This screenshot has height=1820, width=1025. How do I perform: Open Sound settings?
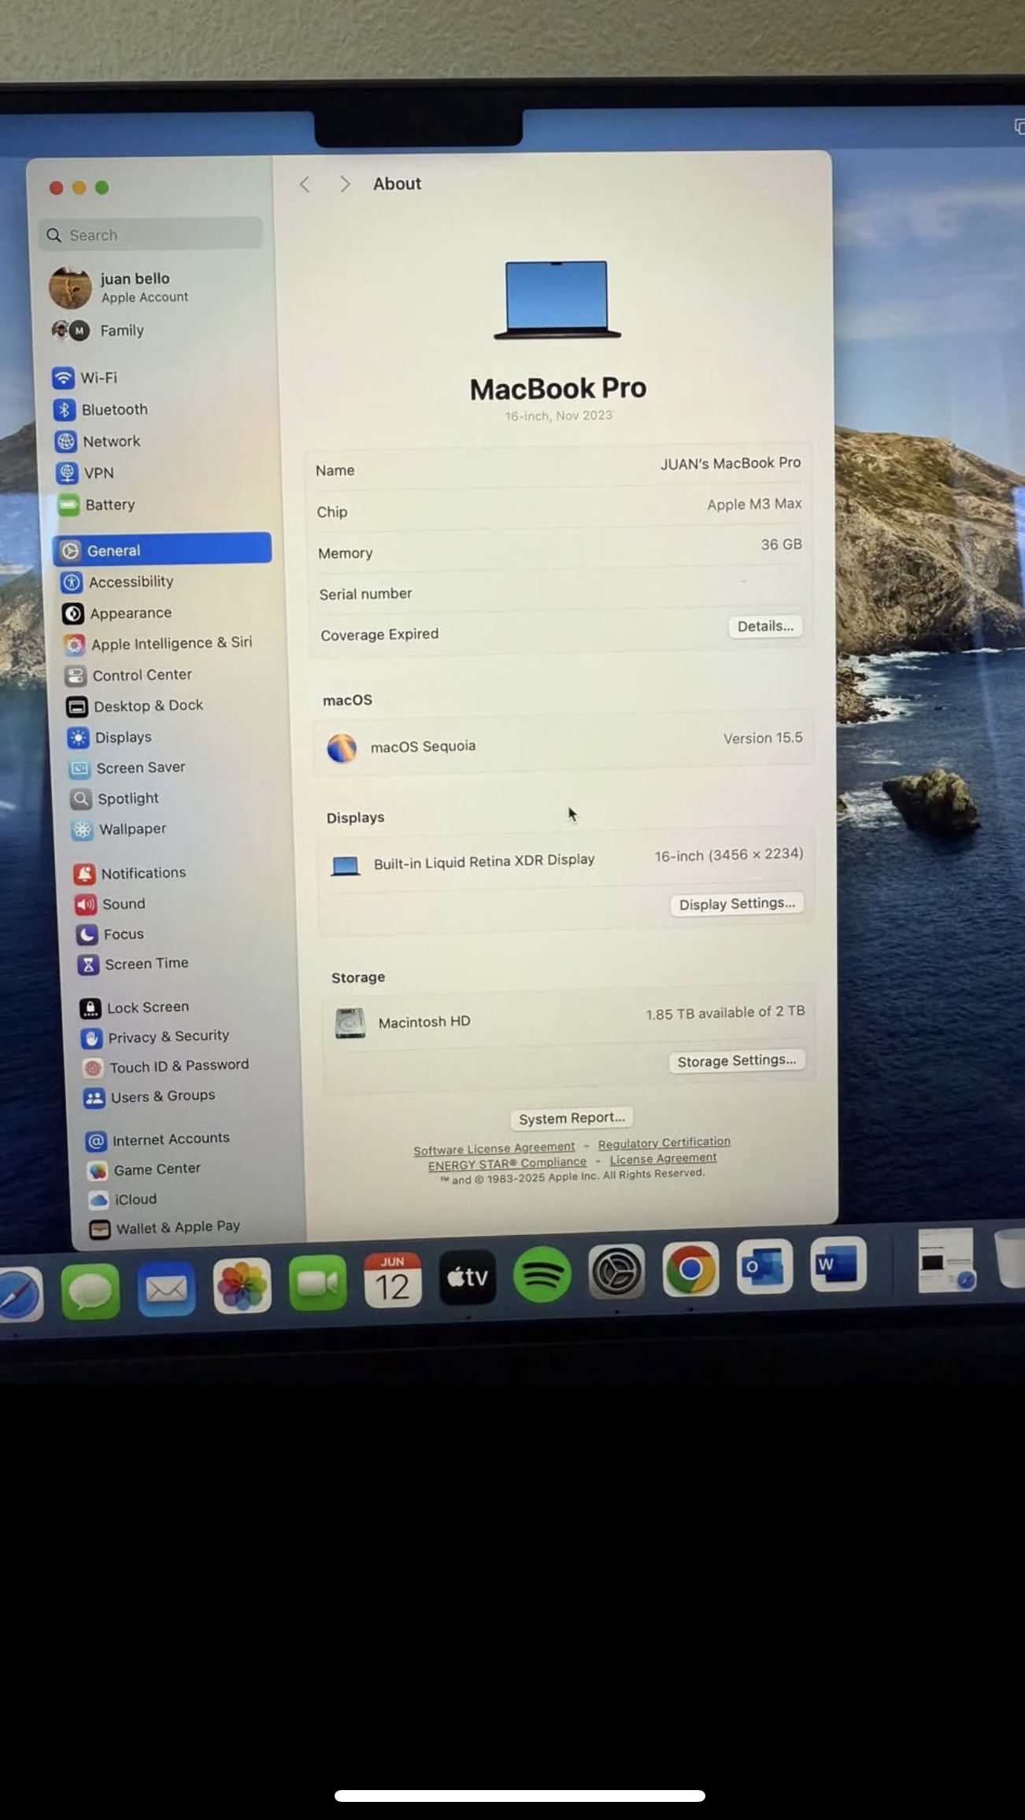pyautogui.click(x=111, y=904)
